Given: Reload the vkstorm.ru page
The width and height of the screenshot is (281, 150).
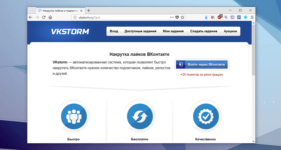Looking at the screenshot, I should [x=44, y=17].
